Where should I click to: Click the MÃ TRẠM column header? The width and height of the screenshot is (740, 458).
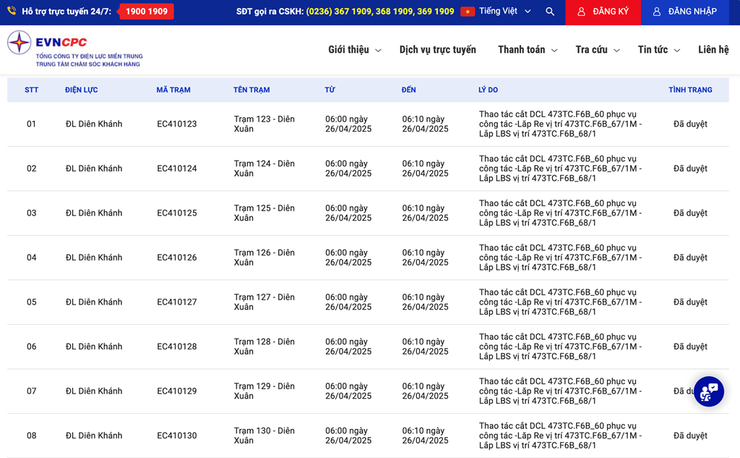pos(173,90)
